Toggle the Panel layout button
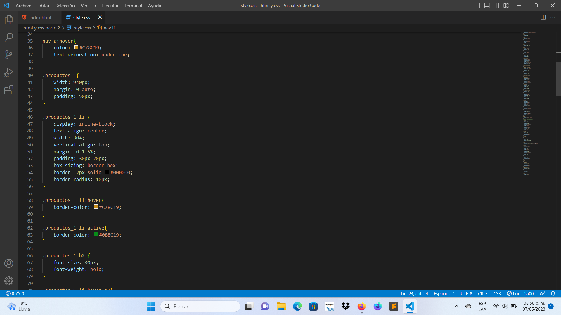This screenshot has height=315, width=561. [487, 6]
